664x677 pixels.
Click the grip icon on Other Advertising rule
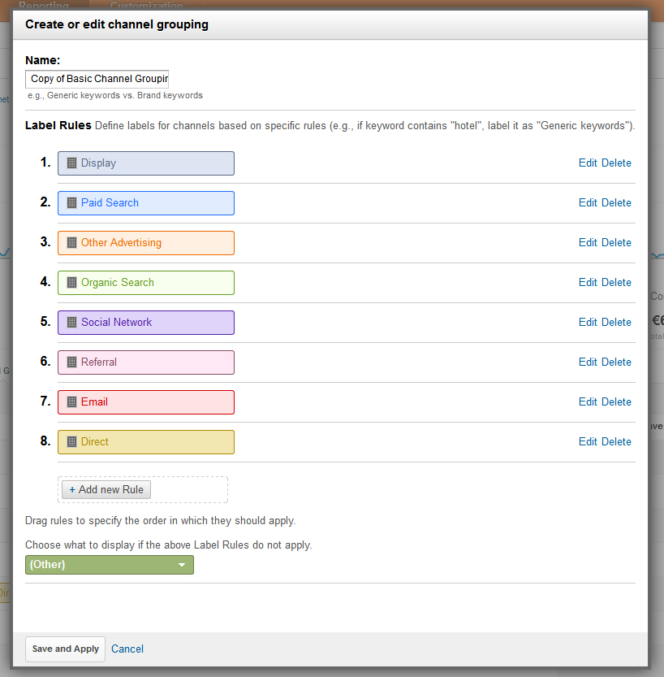(71, 243)
